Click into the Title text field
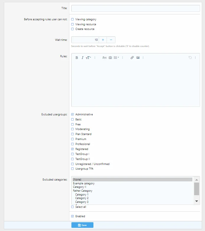The height and width of the screenshot is (231, 205). 135,8
